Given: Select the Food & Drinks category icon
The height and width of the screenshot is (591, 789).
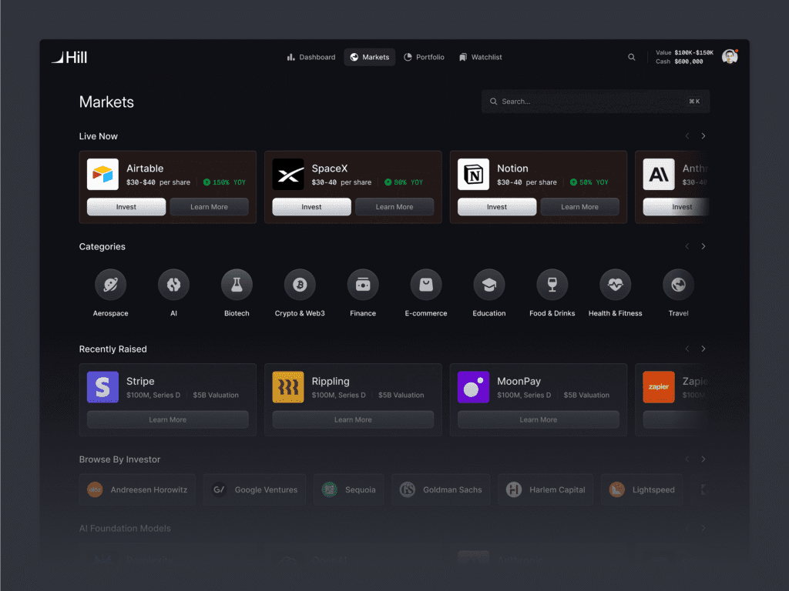Looking at the screenshot, I should tap(552, 285).
